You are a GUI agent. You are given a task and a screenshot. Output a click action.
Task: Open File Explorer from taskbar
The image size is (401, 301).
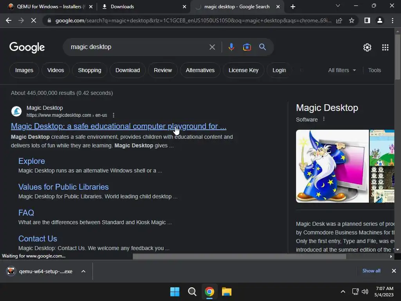pyautogui.click(x=227, y=292)
